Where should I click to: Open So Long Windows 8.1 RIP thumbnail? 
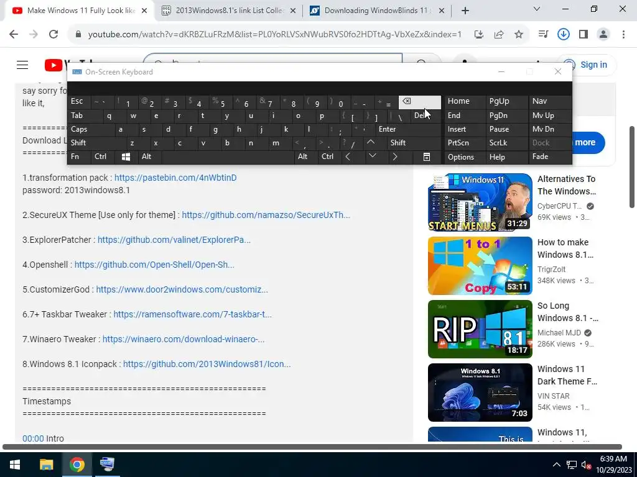click(x=480, y=329)
